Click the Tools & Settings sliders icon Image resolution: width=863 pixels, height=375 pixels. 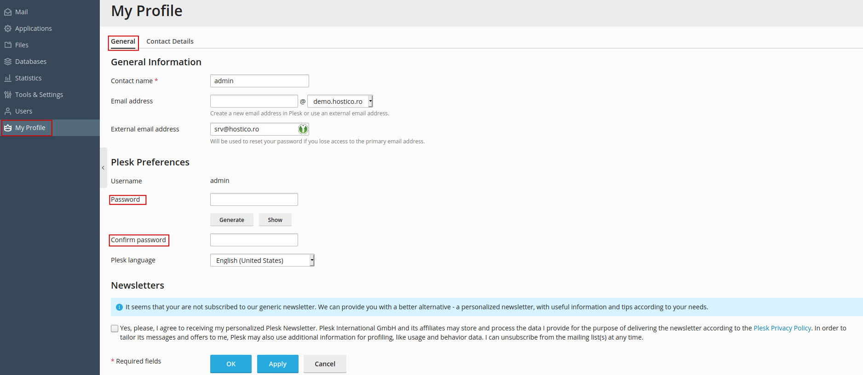point(8,95)
